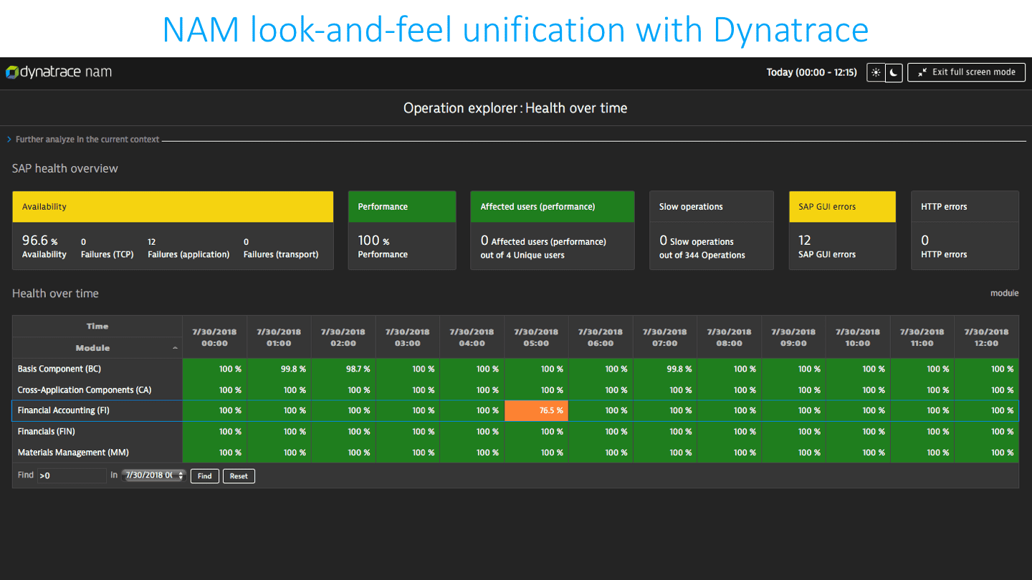Click Health over time section heading
The height and width of the screenshot is (580, 1032).
tap(55, 293)
